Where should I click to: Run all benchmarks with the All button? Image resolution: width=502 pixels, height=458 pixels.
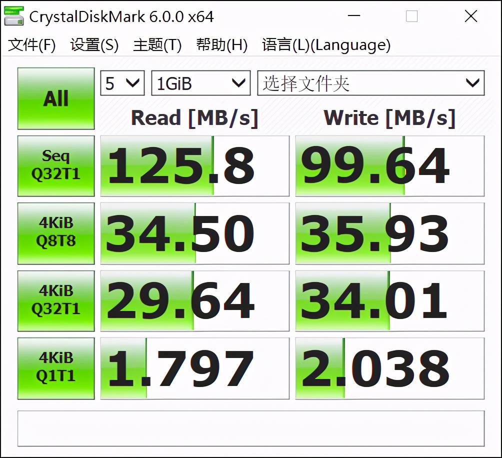[56, 98]
